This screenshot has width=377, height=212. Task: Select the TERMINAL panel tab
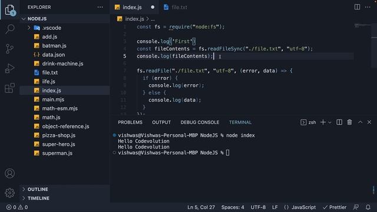tap(240, 122)
